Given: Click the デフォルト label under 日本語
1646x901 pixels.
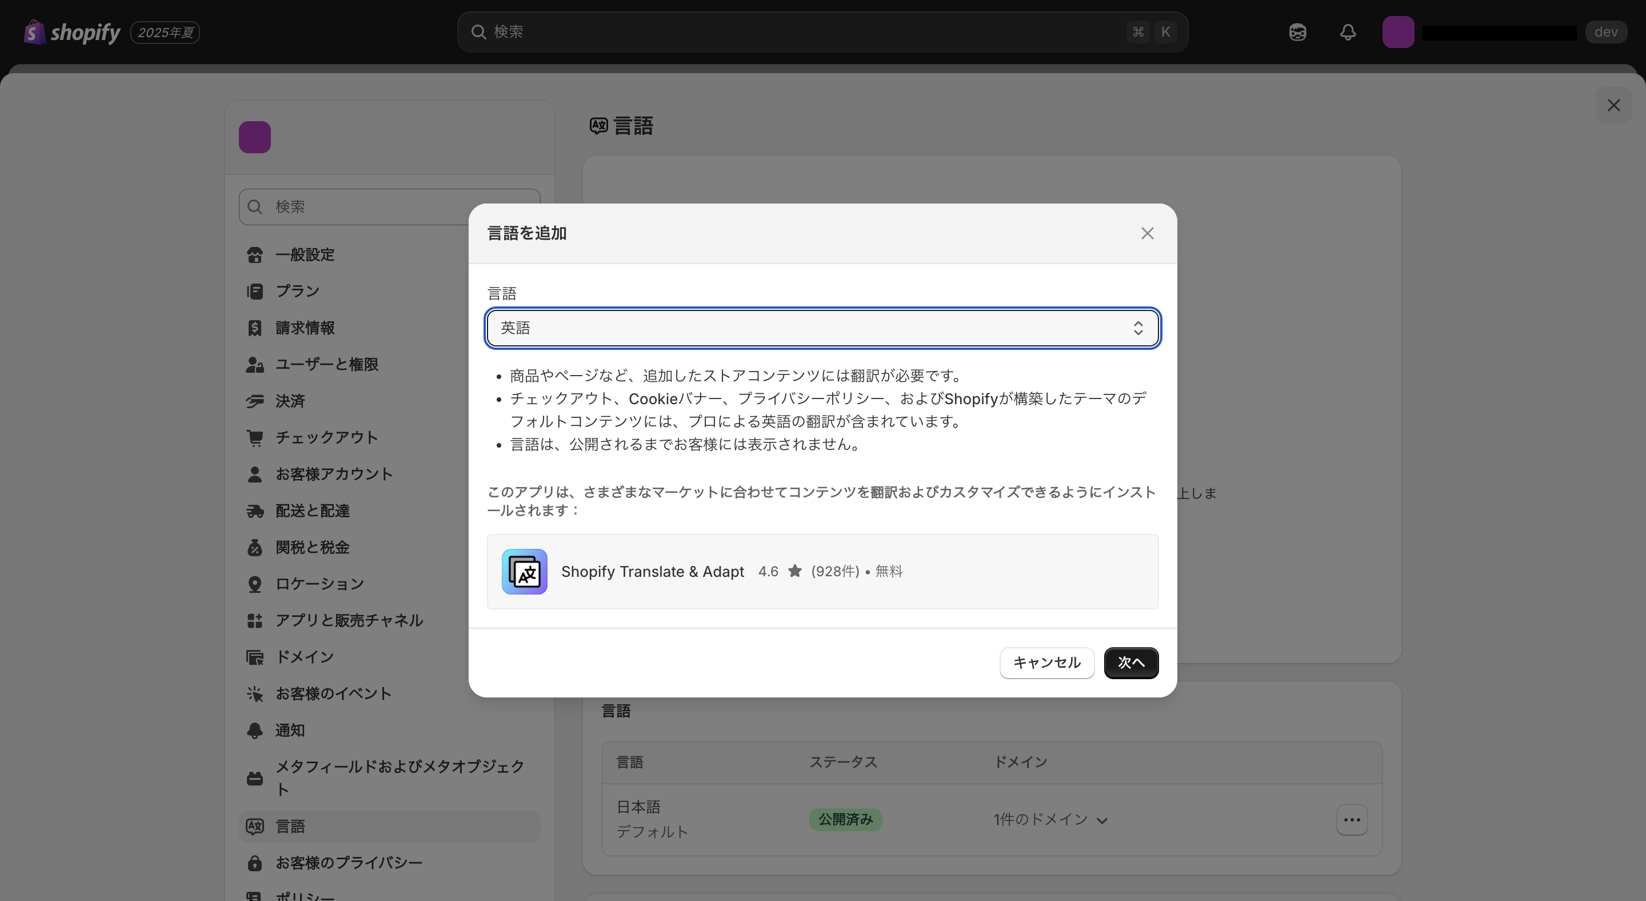Looking at the screenshot, I should [652, 831].
